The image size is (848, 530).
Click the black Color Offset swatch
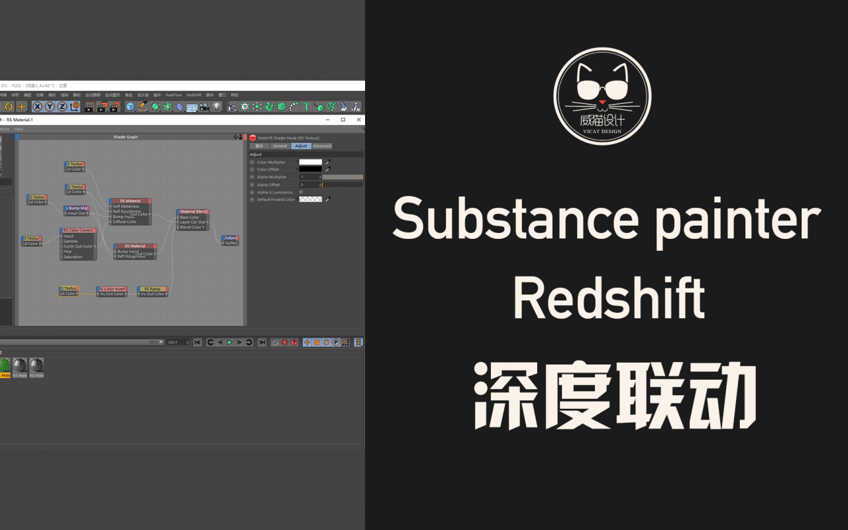coord(311,169)
